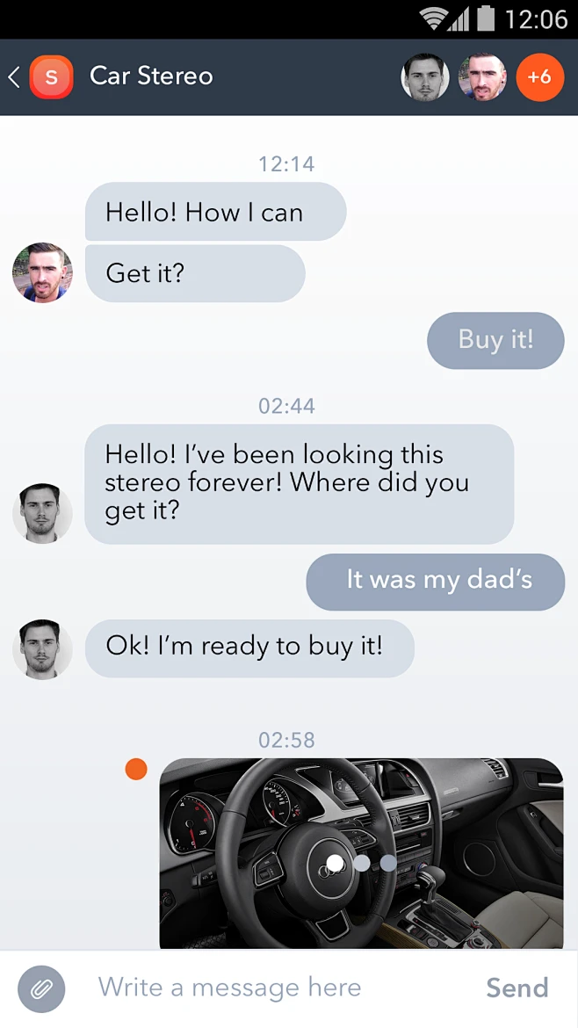The width and height of the screenshot is (578, 1028).
Task: Select the second carousel dot
Action: tap(362, 863)
